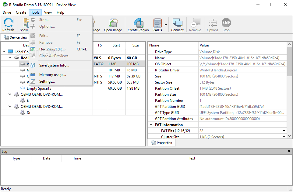Click the Date column header in Log

click(x=47, y=158)
